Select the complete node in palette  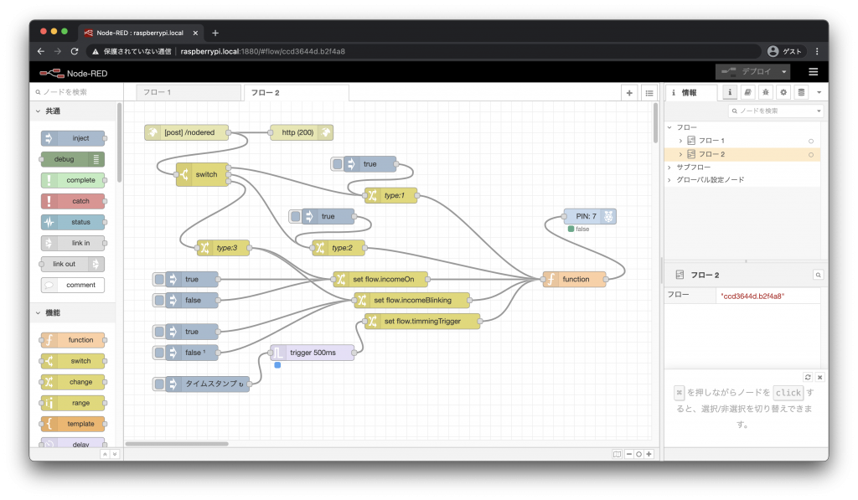pyautogui.click(x=73, y=180)
